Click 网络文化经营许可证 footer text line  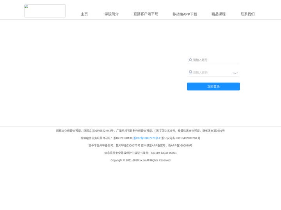tap(140, 131)
